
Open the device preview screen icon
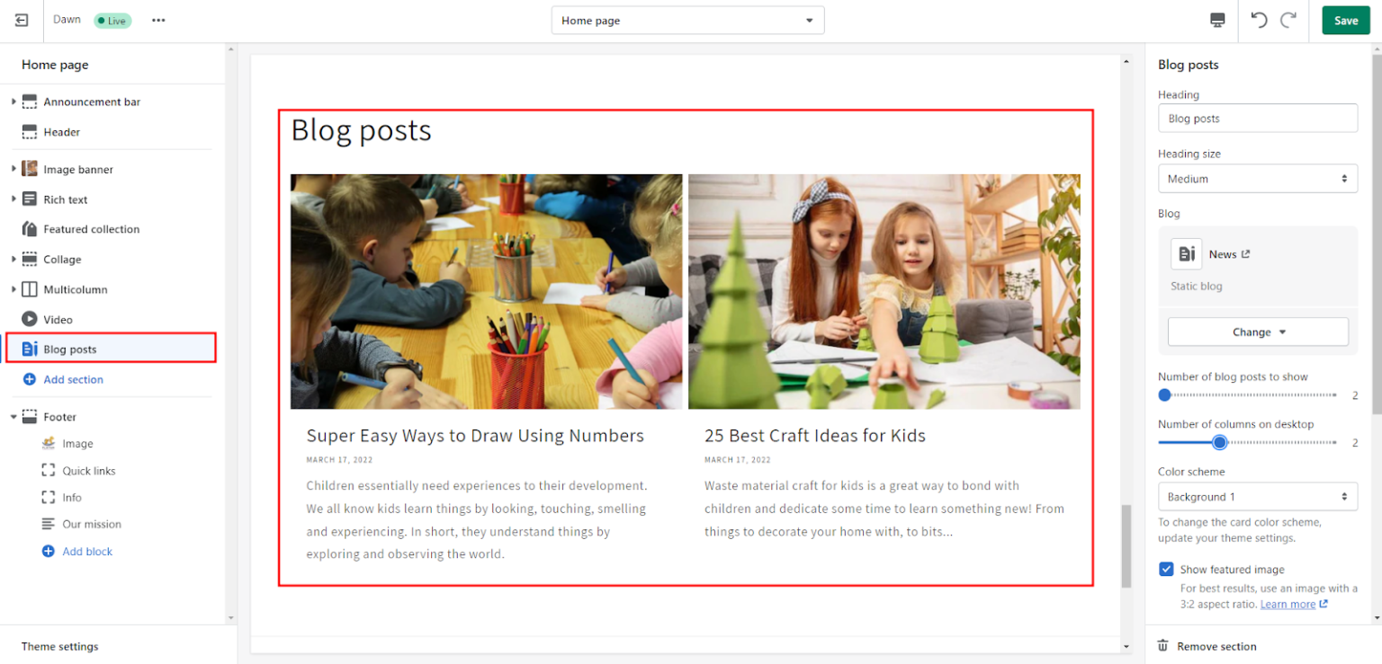point(1216,20)
